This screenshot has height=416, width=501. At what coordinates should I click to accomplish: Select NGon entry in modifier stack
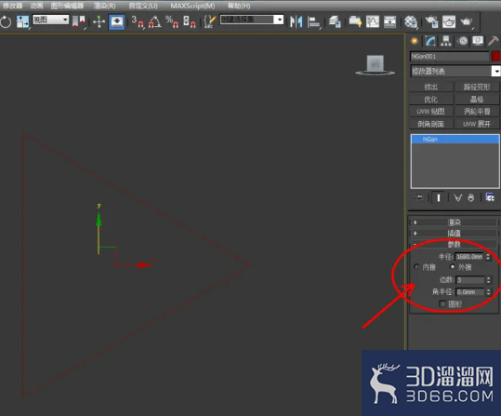pos(455,140)
